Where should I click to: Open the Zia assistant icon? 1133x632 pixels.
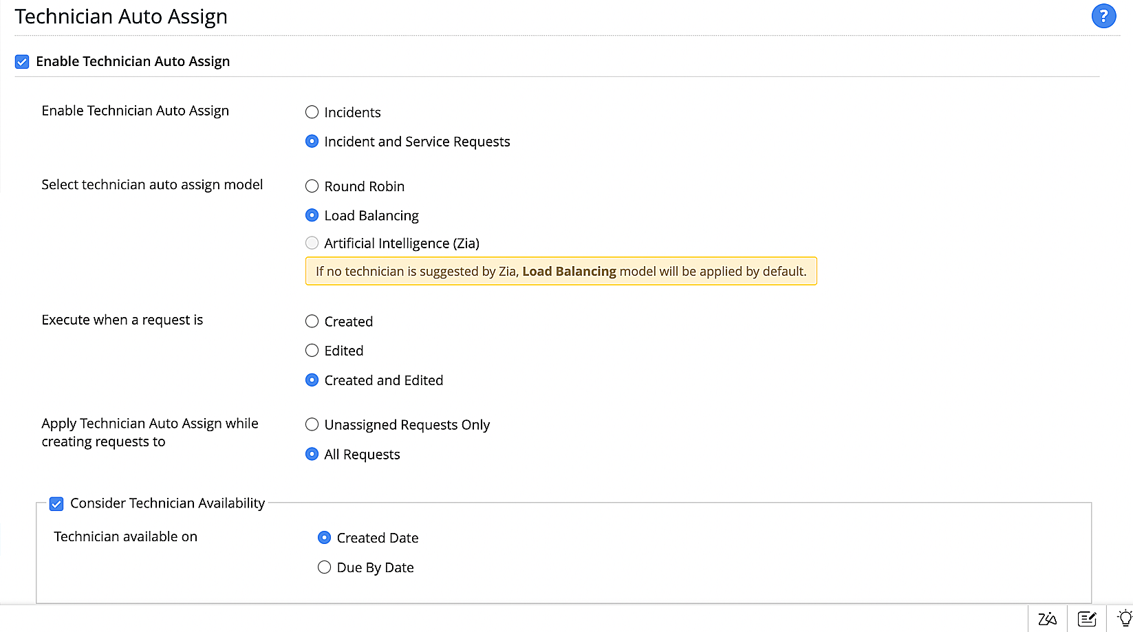[1047, 619]
